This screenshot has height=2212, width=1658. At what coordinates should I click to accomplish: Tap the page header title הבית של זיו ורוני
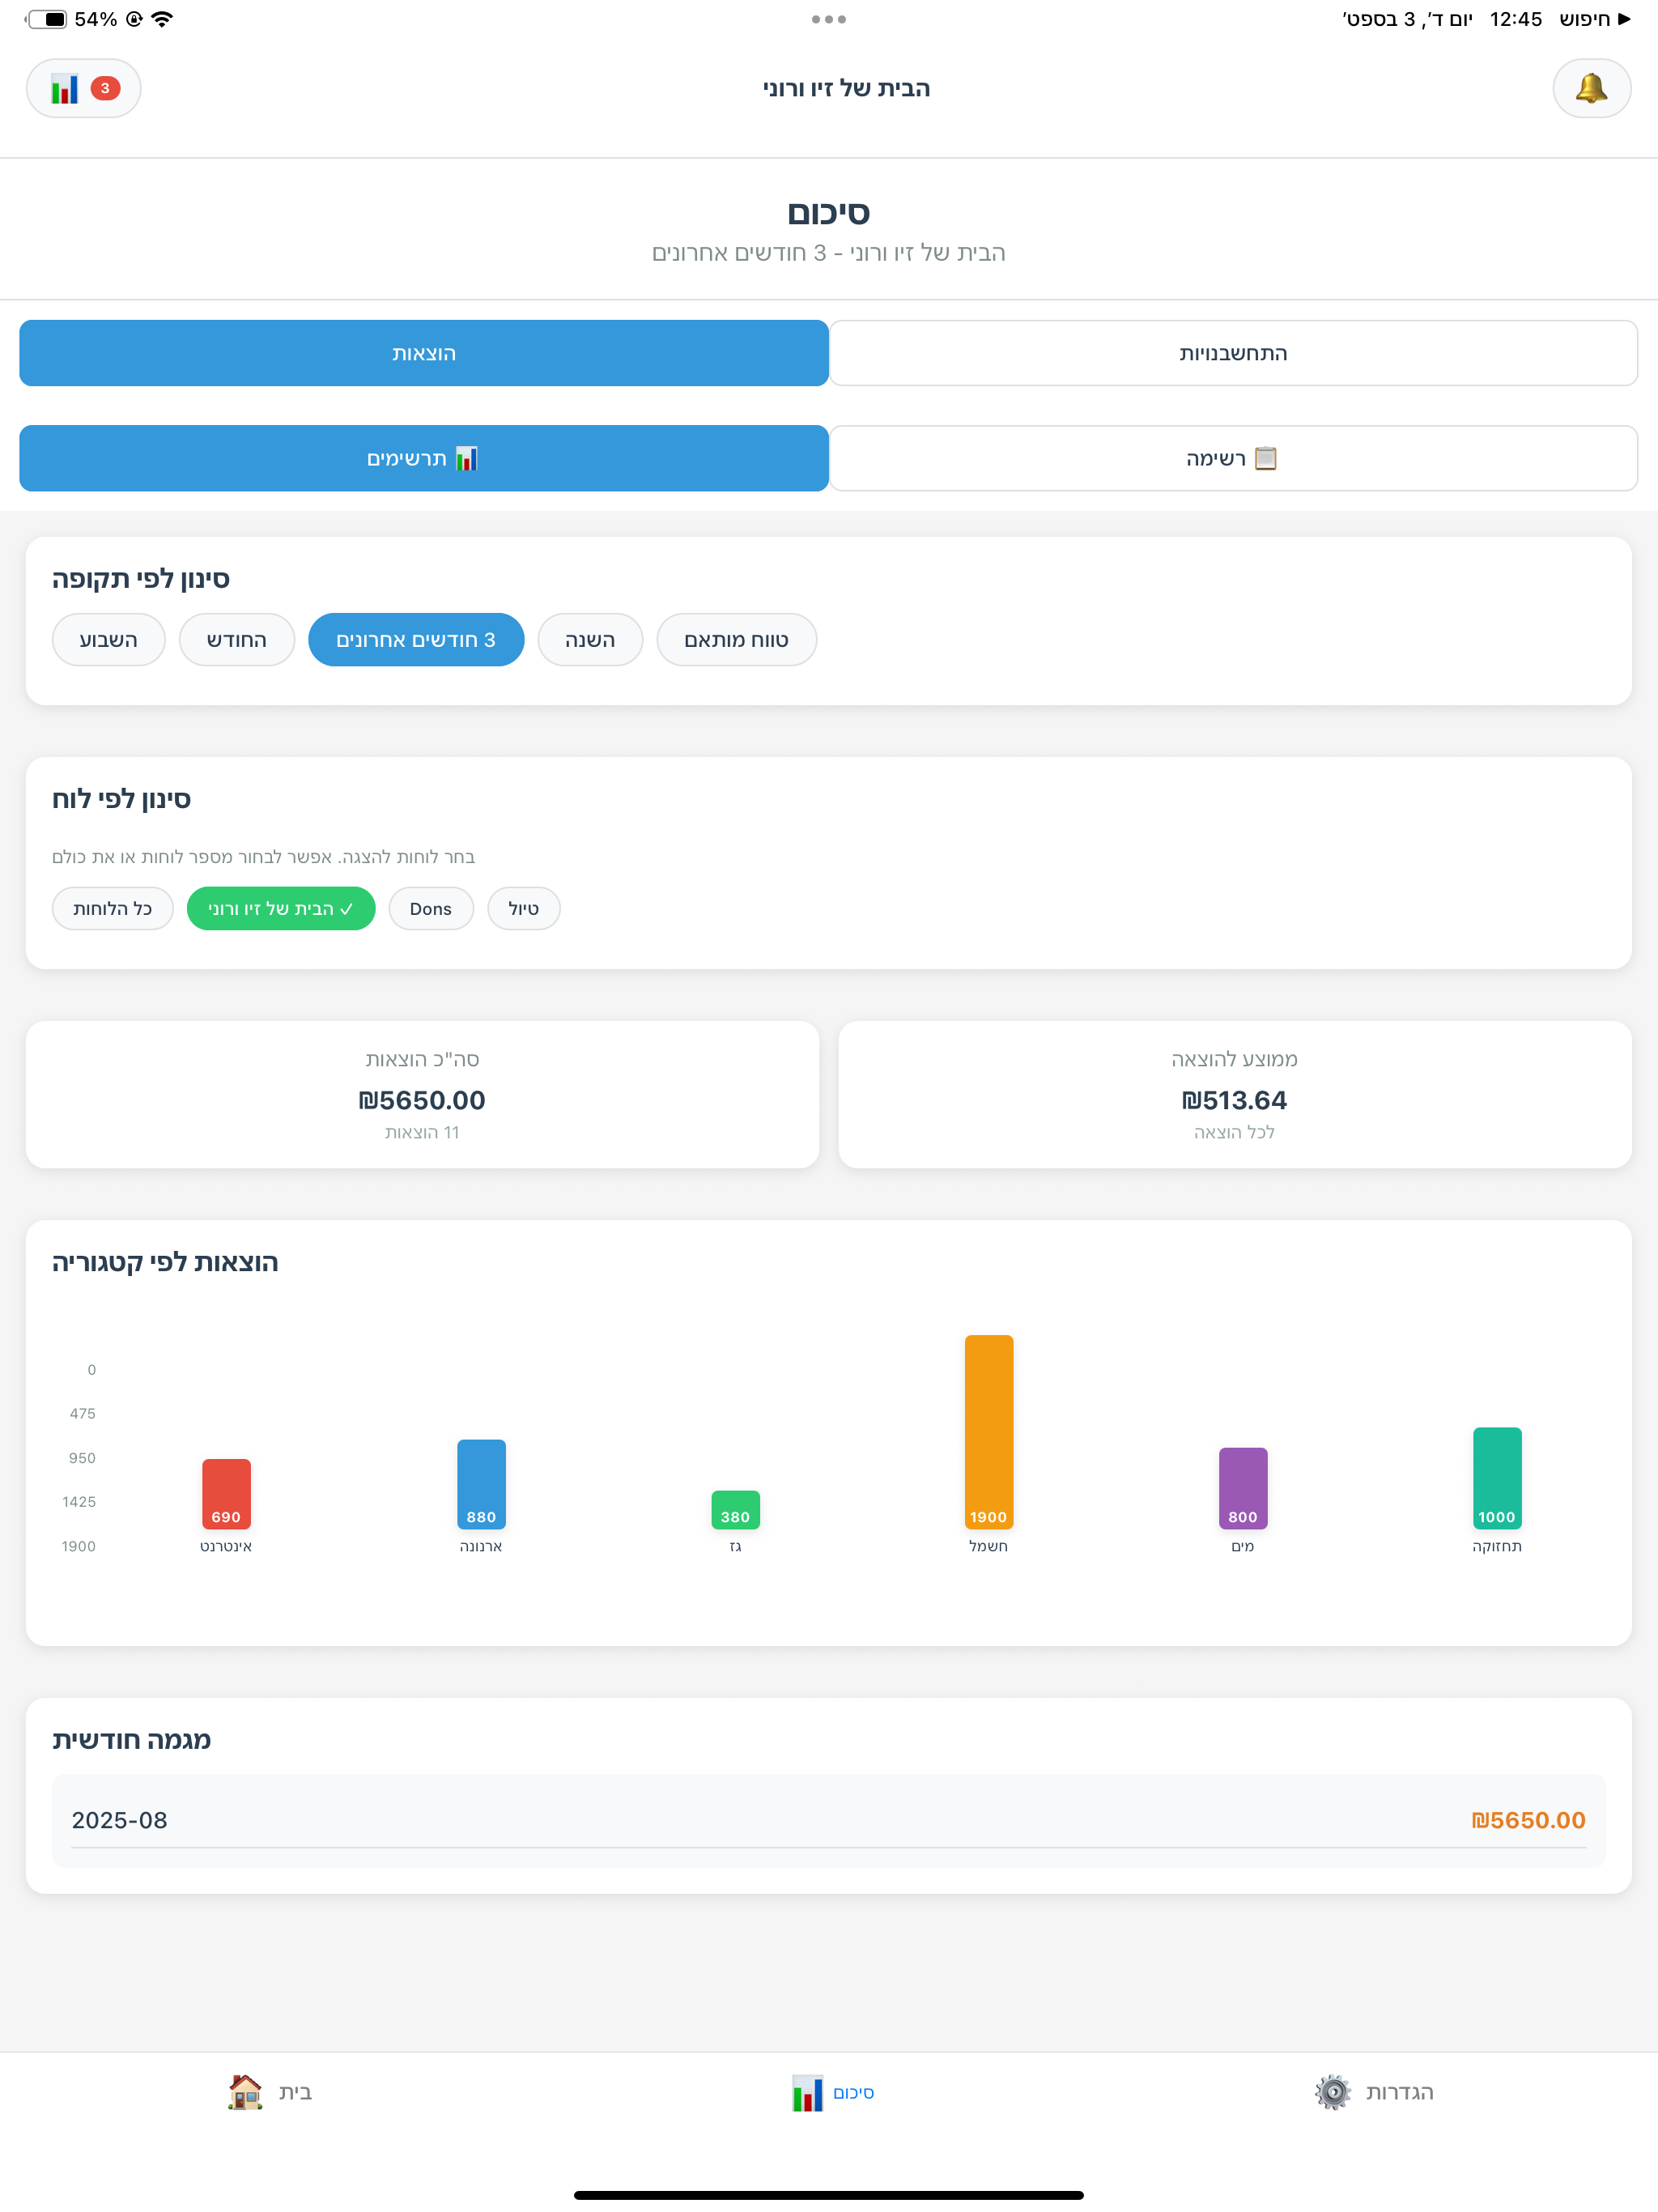point(846,88)
